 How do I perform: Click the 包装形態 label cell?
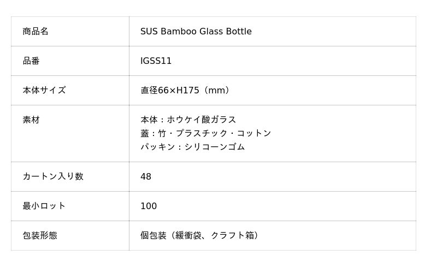40,236
